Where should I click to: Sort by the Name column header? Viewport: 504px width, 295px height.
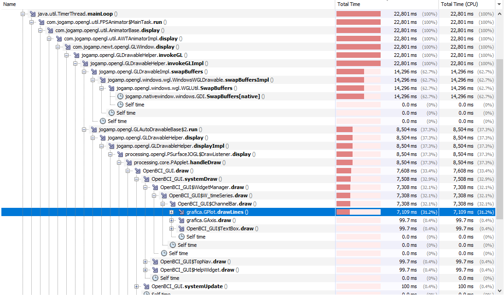pos(166,4)
